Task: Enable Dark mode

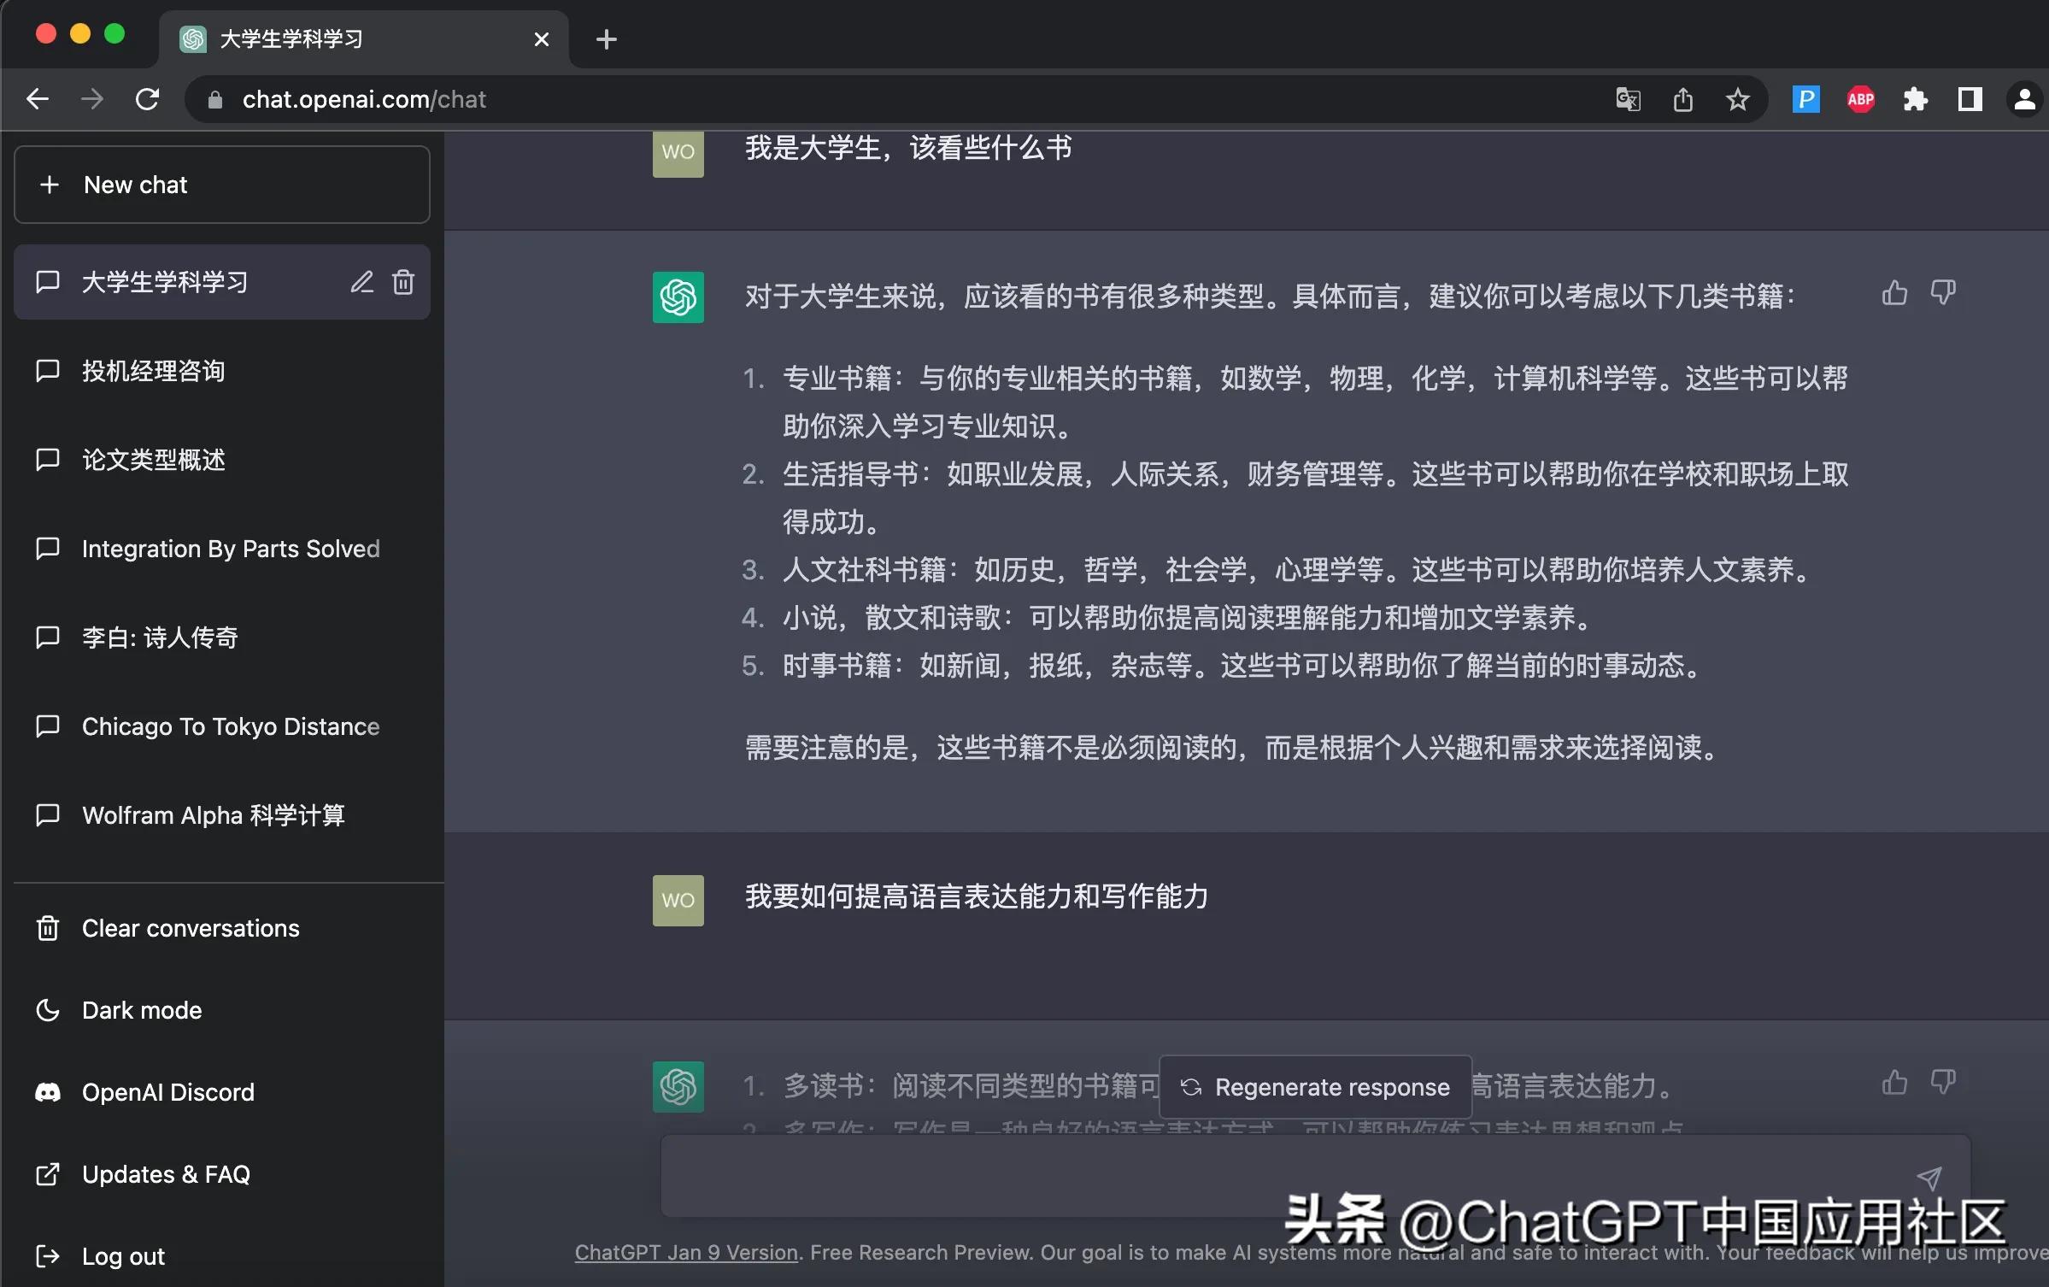Action: [x=141, y=1009]
